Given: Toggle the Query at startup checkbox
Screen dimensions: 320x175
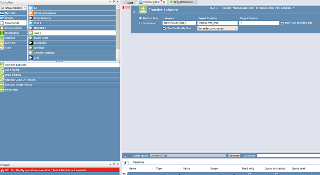Looking at the screenshot, I should click(277, 174).
